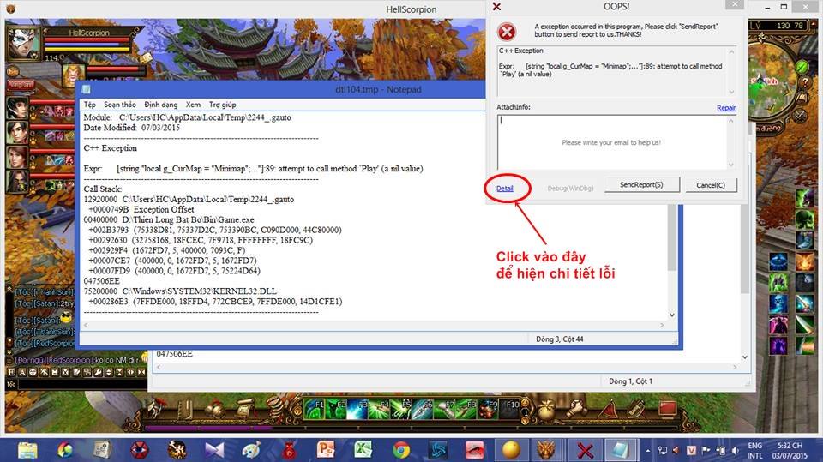Open Paint palette icon from the taskbar
The height and width of the screenshot is (462, 823).
251,451
